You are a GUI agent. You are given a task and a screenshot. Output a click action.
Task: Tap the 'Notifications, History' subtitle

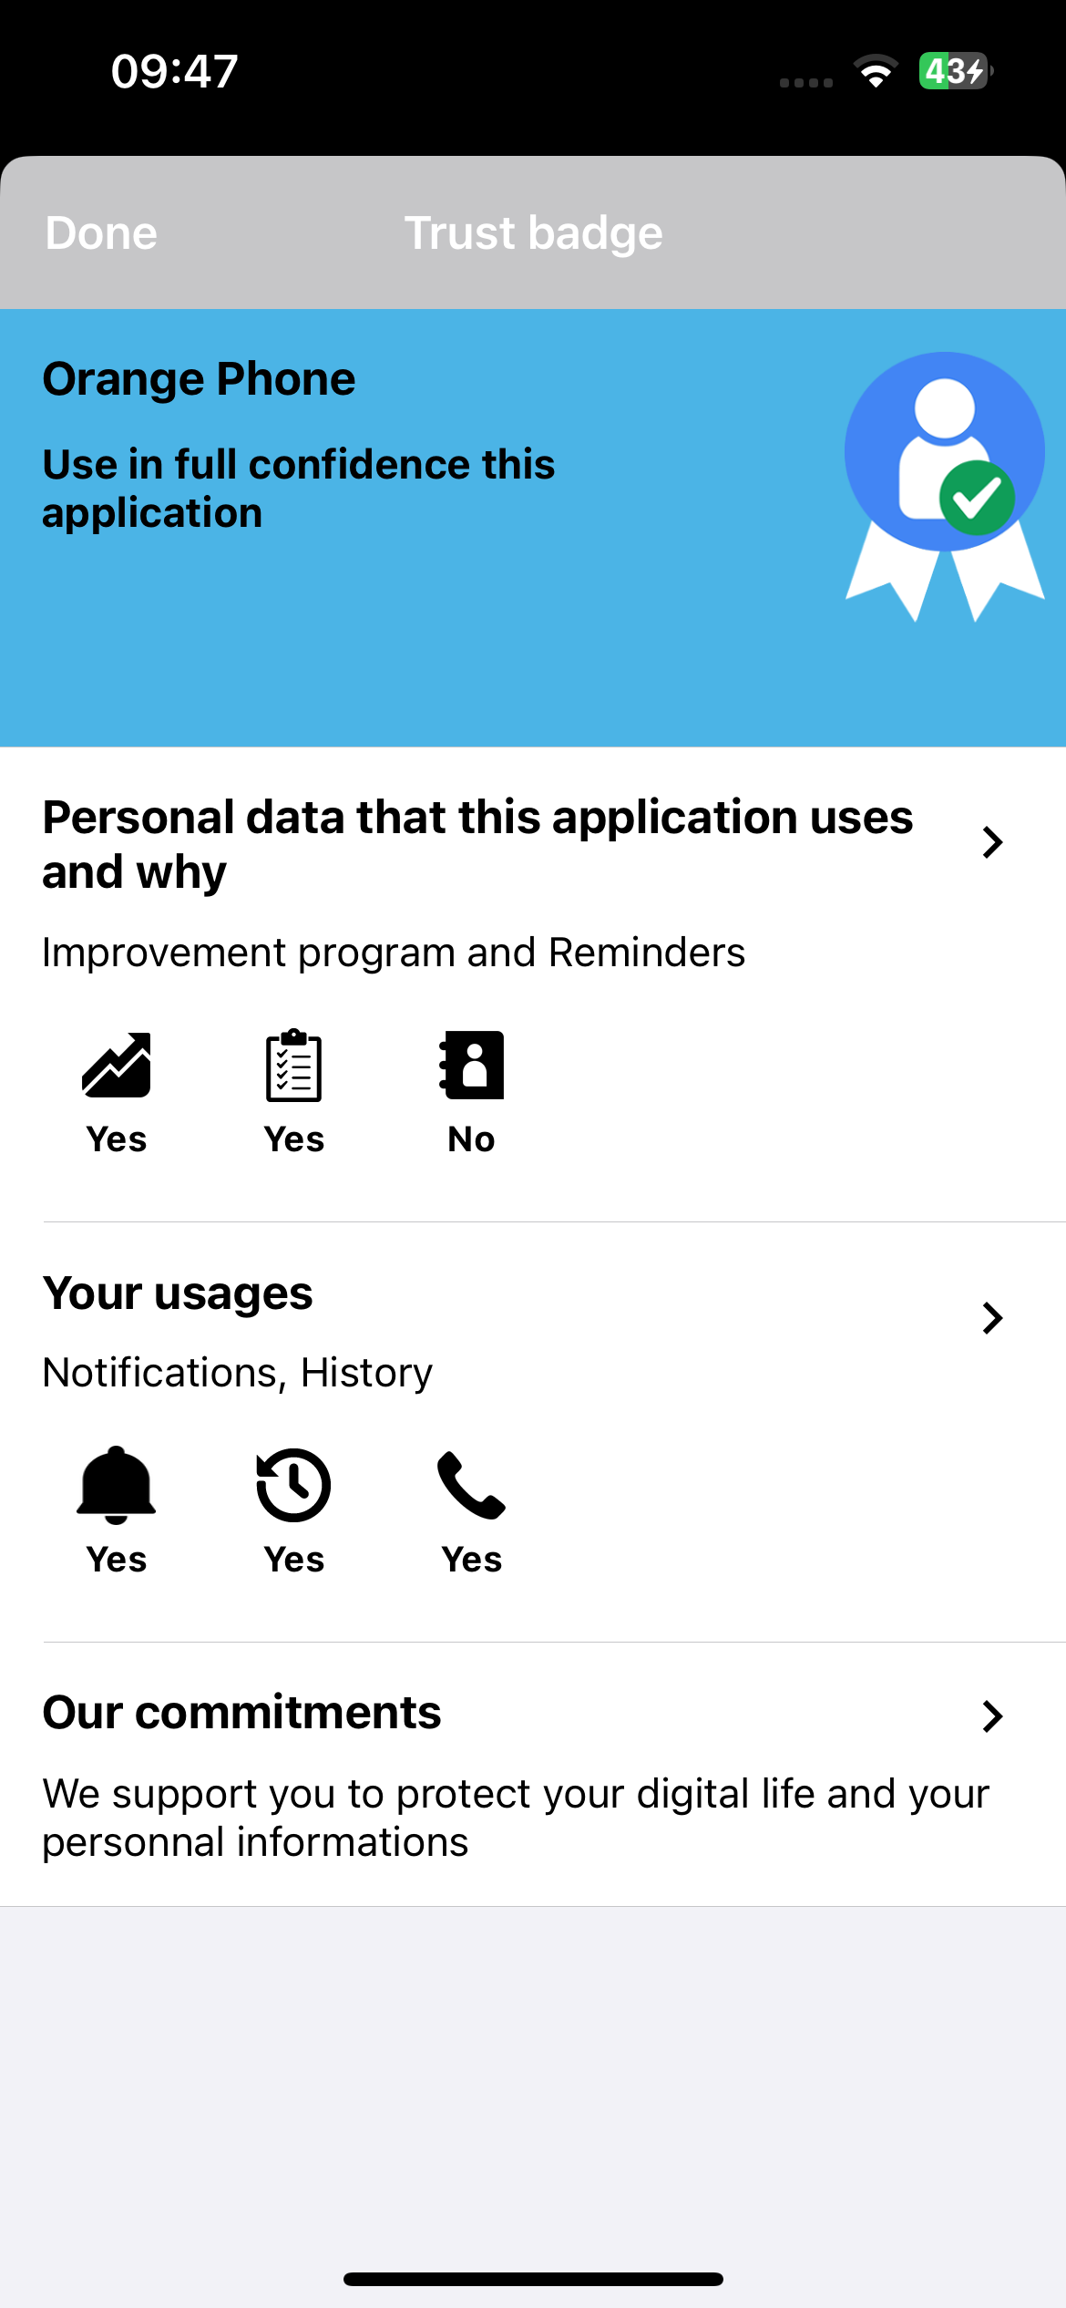[238, 1374]
